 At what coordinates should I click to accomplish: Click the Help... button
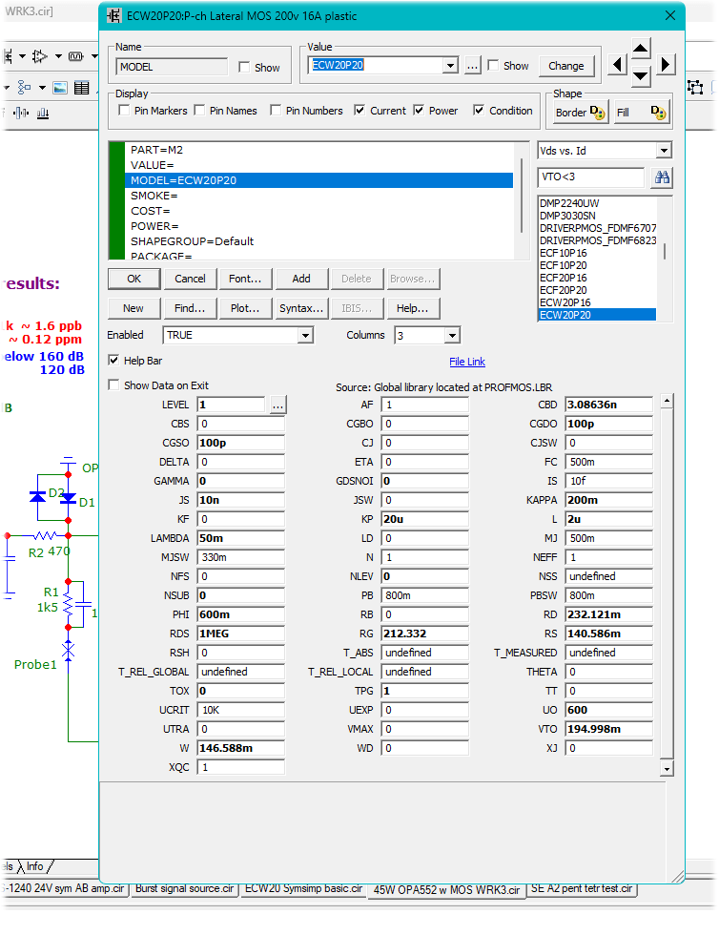coord(413,308)
